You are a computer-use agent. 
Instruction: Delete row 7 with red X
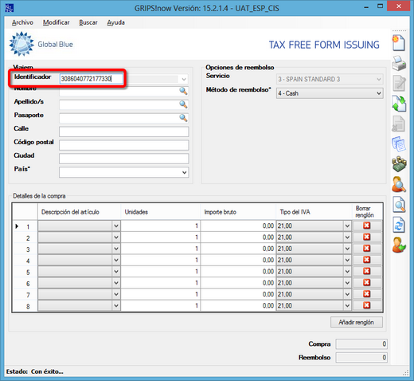tap(367, 294)
